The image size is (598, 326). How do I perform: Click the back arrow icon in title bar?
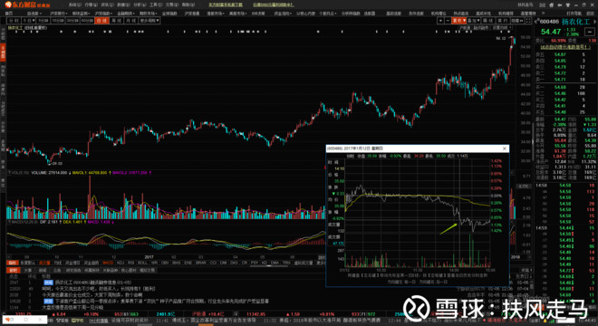click(x=560, y=5)
